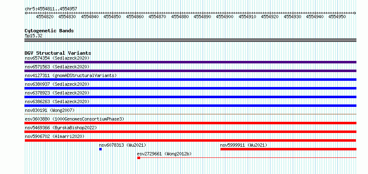Click ruler position 4554950
Screen dimensions: 368x174
pos(337,17)
